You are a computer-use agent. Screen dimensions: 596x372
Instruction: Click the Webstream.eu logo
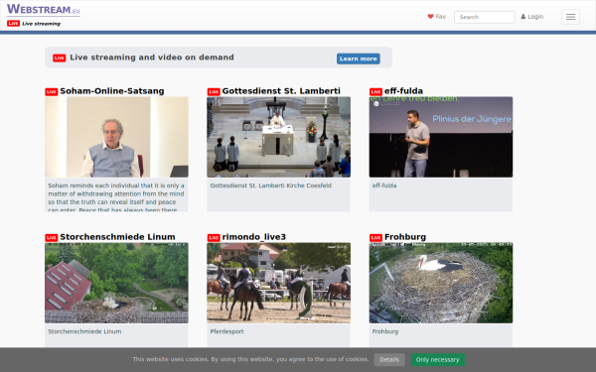pyautogui.click(x=44, y=9)
